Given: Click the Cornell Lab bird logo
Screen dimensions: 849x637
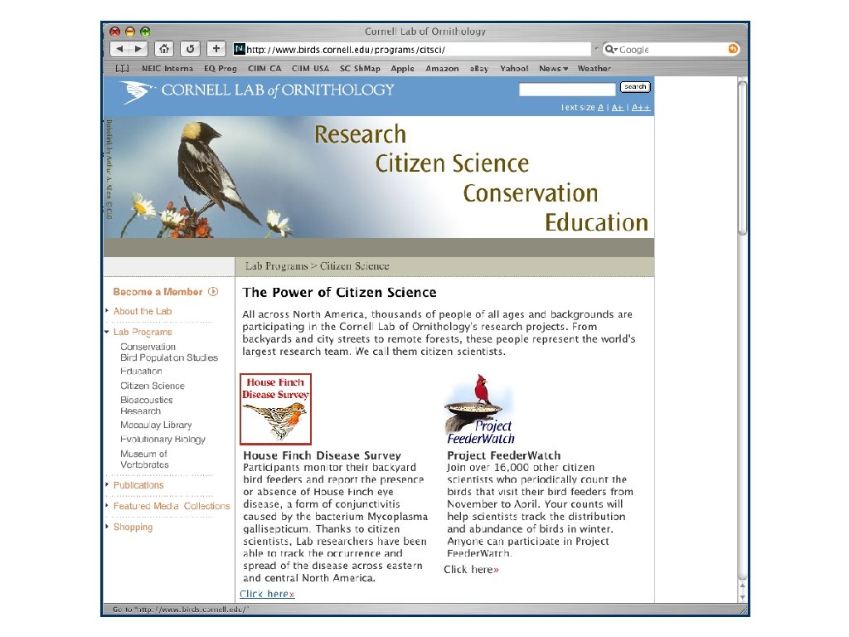Looking at the screenshot, I should click(137, 91).
